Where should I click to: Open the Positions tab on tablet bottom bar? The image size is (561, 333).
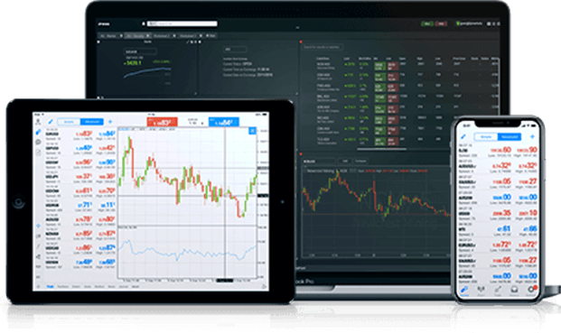coord(63,287)
